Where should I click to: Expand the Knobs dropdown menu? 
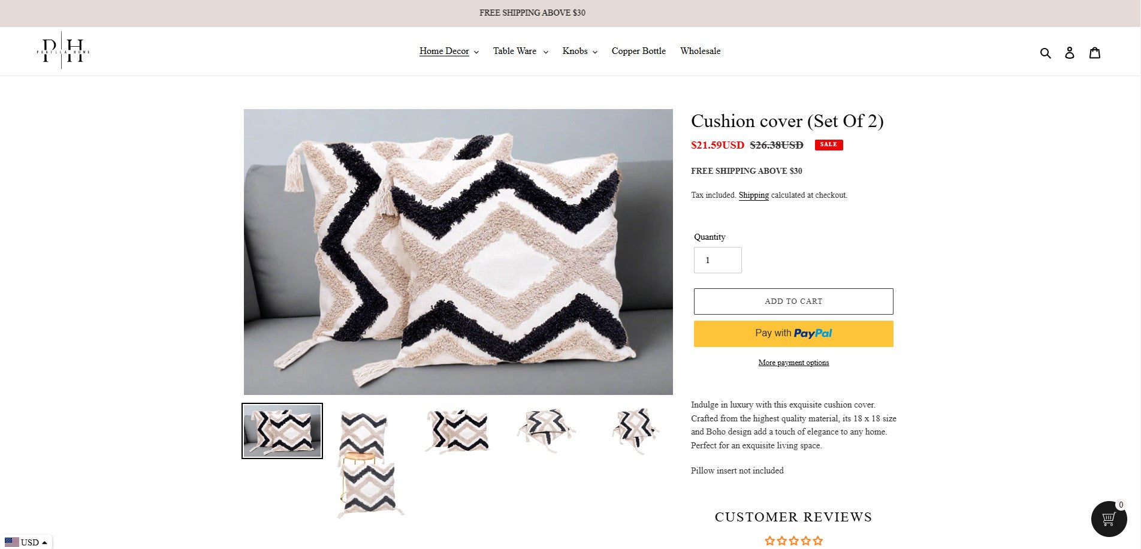pyautogui.click(x=579, y=52)
